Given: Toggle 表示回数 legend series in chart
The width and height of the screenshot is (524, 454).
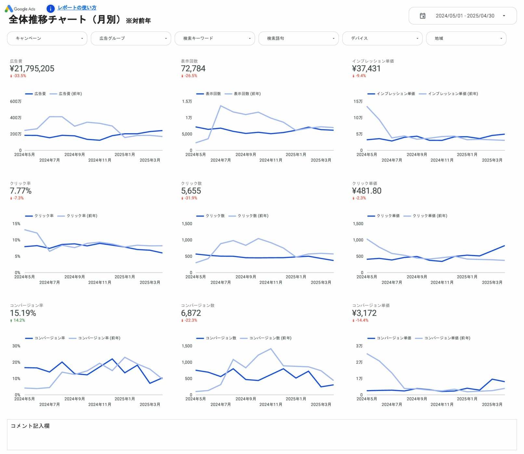Looking at the screenshot, I should (213, 94).
